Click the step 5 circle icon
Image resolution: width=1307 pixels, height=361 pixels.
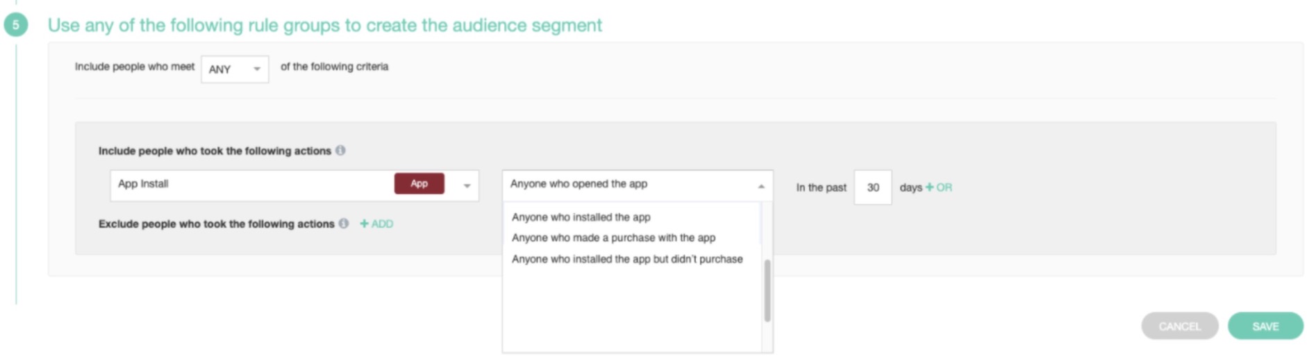[15, 26]
